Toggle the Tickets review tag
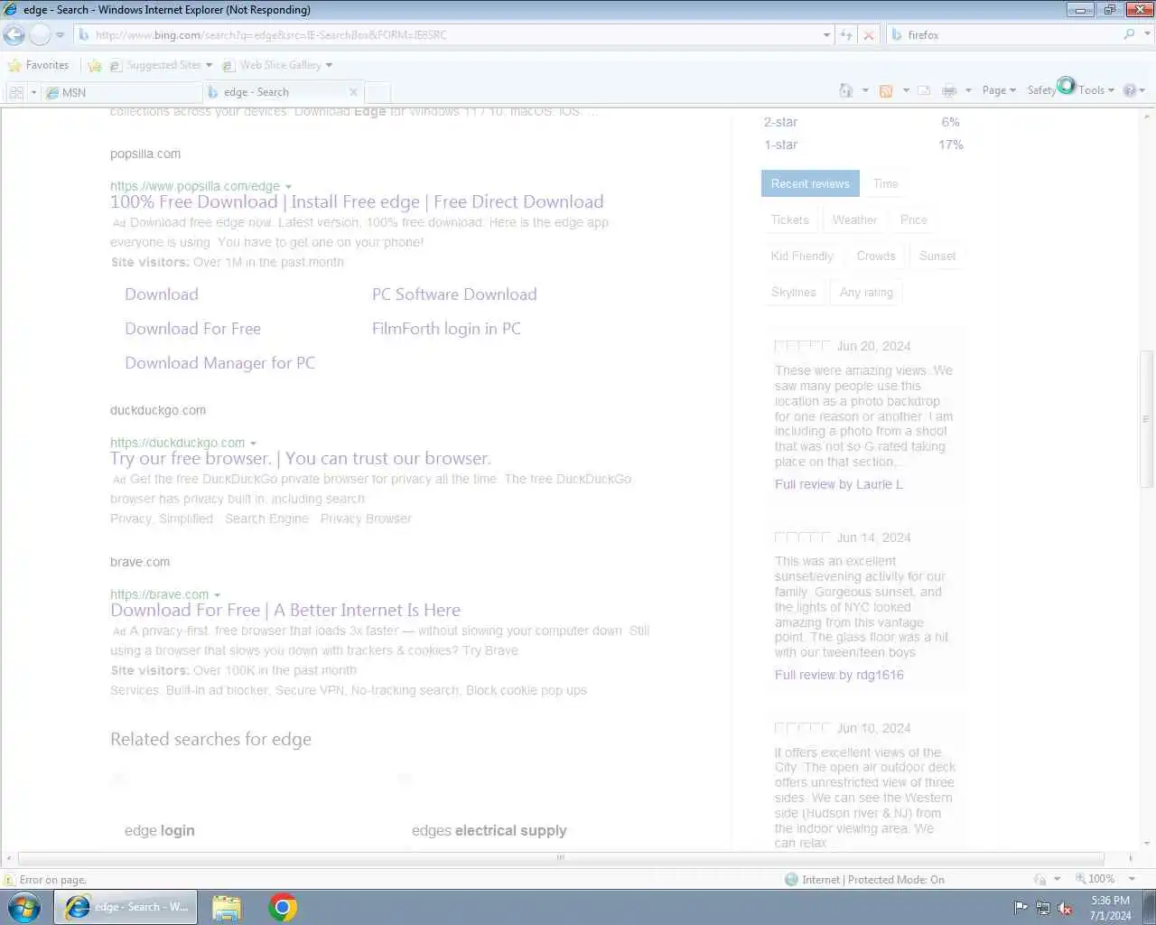Screen dimensions: 1156x925 pos(790,220)
